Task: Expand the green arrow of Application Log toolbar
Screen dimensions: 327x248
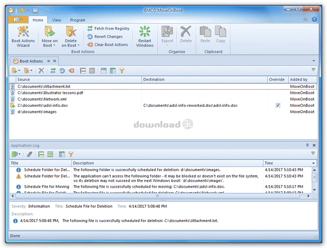Action: click(x=313, y=153)
